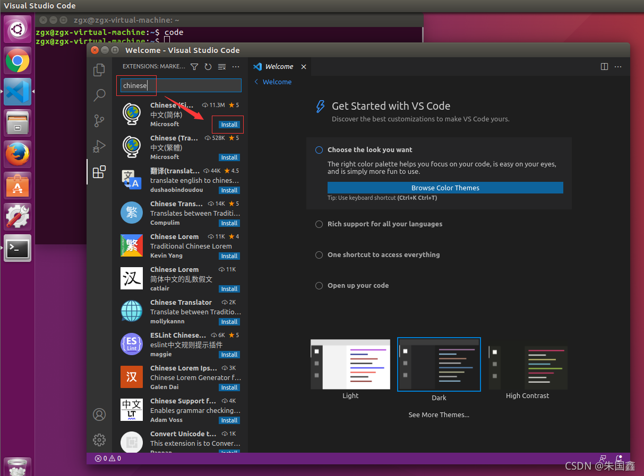Install ESLint Chinese rules by maggie
The height and width of the screenshot is (476, 644).
pyautogui.click(x=229, y=355)
